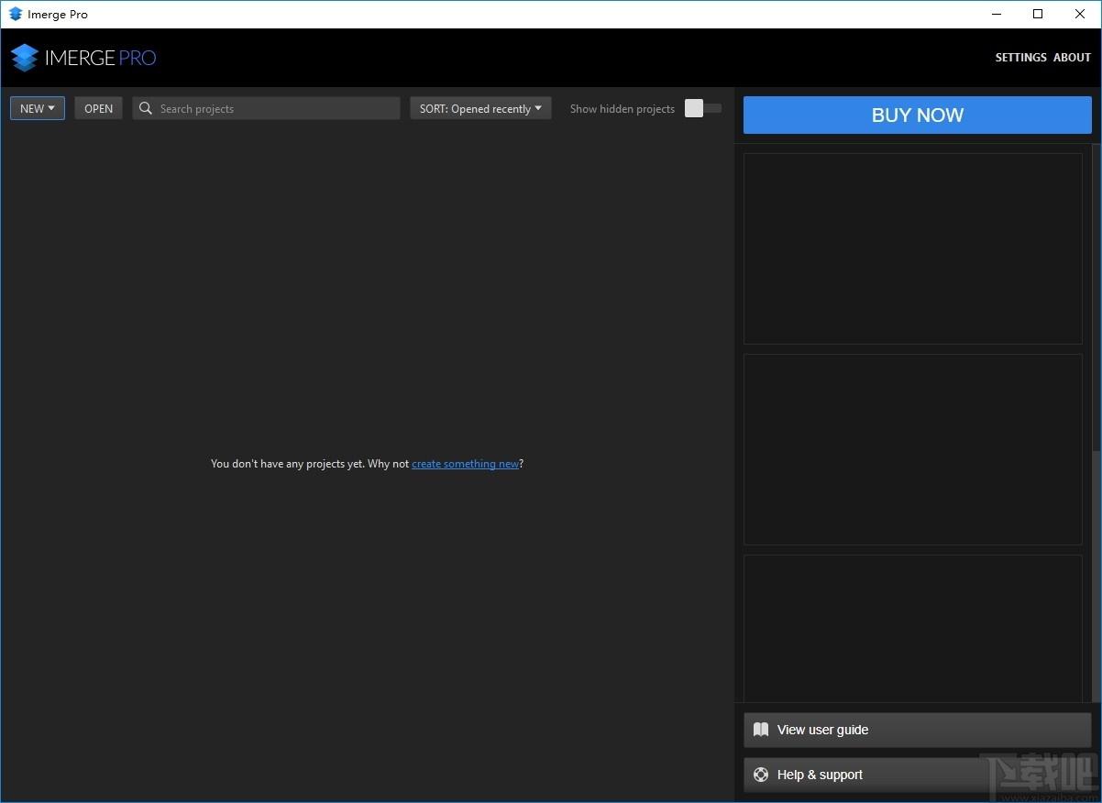Open the ABOUT menu
Viewport: 1102px width, 803px height.
(1072, 57)
